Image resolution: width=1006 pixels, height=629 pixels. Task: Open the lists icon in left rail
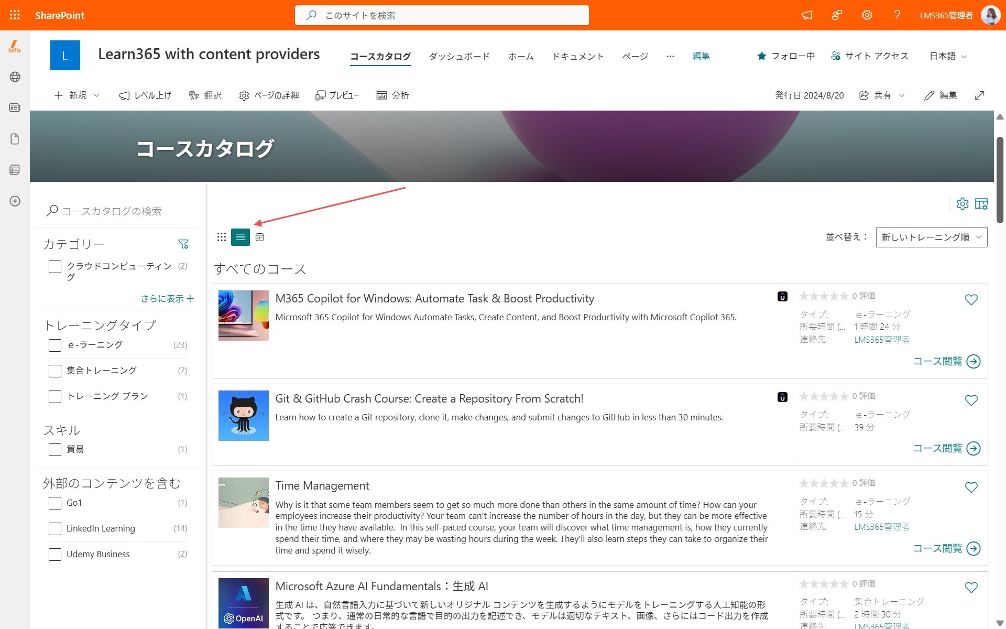(x=15, y=170)
